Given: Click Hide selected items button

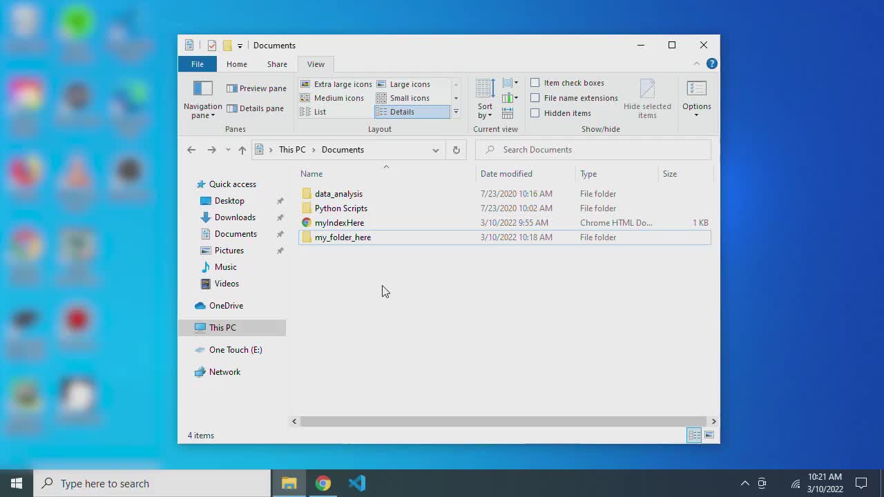Looking at the screenshot, I should point(647,99).
